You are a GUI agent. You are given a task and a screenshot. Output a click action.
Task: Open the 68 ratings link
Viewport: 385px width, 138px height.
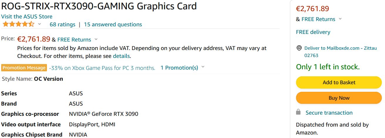tap(63, 25)
